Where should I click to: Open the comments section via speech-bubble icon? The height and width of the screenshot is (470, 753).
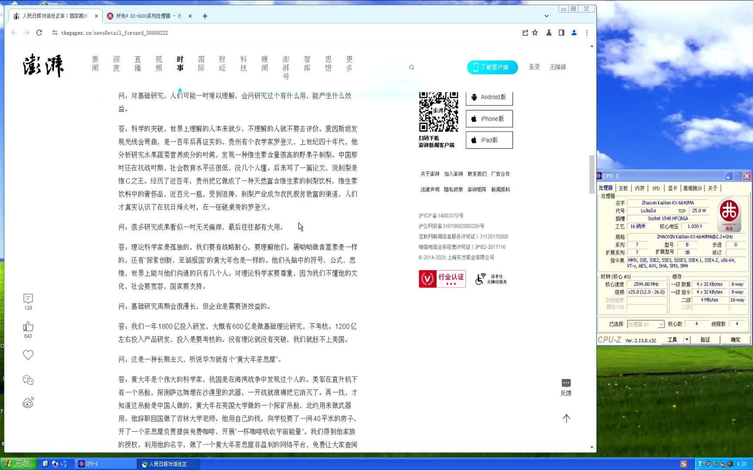coord(27,299)
